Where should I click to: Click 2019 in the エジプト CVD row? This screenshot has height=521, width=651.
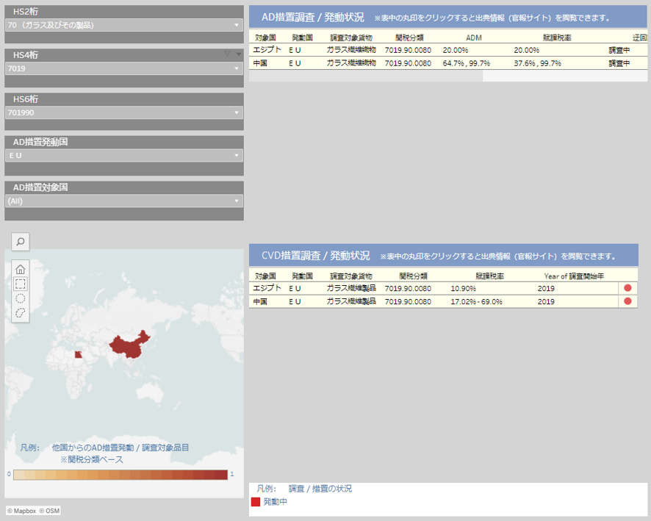pyautogui.click(x=546, y=288)
